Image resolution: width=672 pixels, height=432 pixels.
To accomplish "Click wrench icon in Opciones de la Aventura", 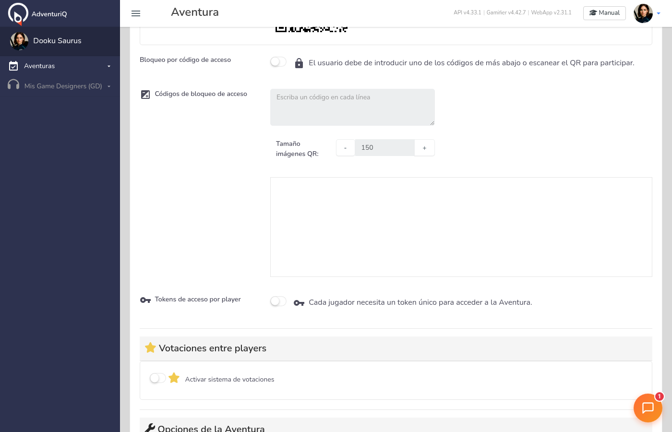I will click(150, 428).
